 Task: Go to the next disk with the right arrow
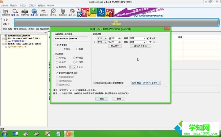pyautogui.click(x=7, y=20)
